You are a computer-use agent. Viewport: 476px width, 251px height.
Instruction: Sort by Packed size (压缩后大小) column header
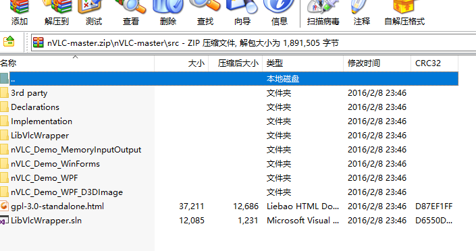(235, 63)
